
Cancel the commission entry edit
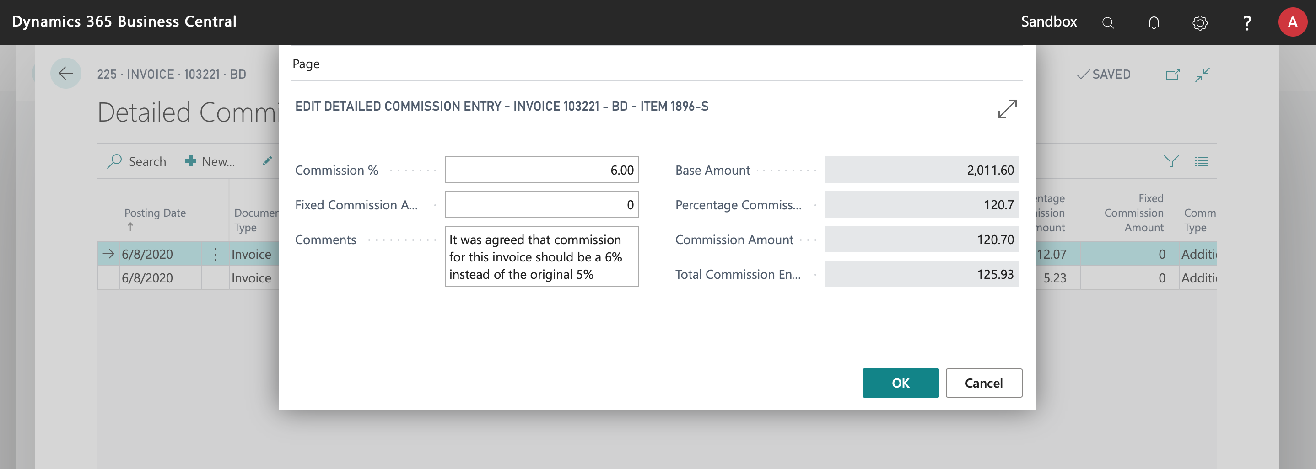983,383
